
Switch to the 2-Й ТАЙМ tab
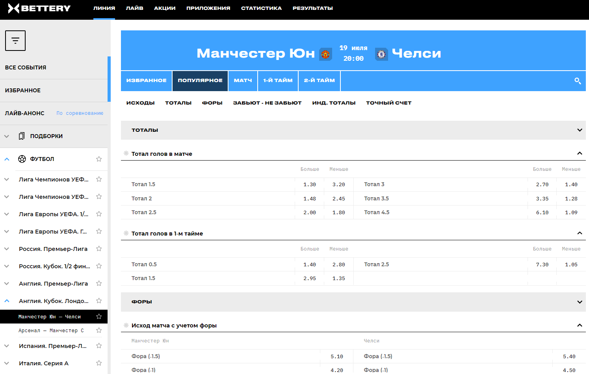click(x=320, y=80)
